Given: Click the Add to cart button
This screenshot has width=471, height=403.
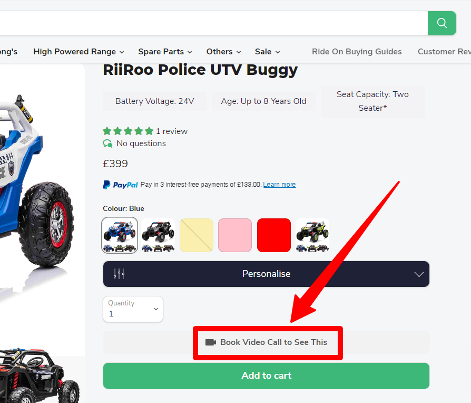Looking at the screenshot, I should (266, 376).
